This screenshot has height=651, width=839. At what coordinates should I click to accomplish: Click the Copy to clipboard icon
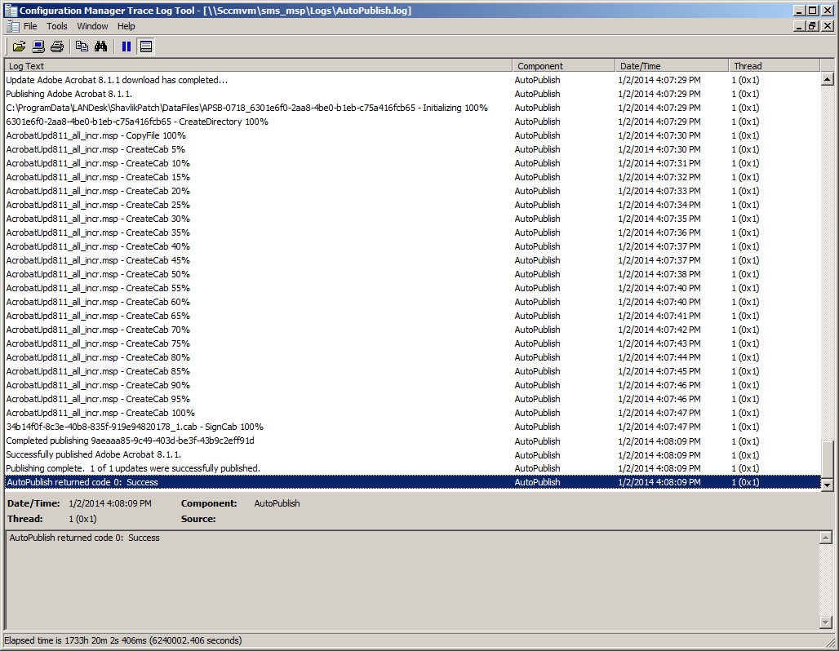tap(82, 46)
